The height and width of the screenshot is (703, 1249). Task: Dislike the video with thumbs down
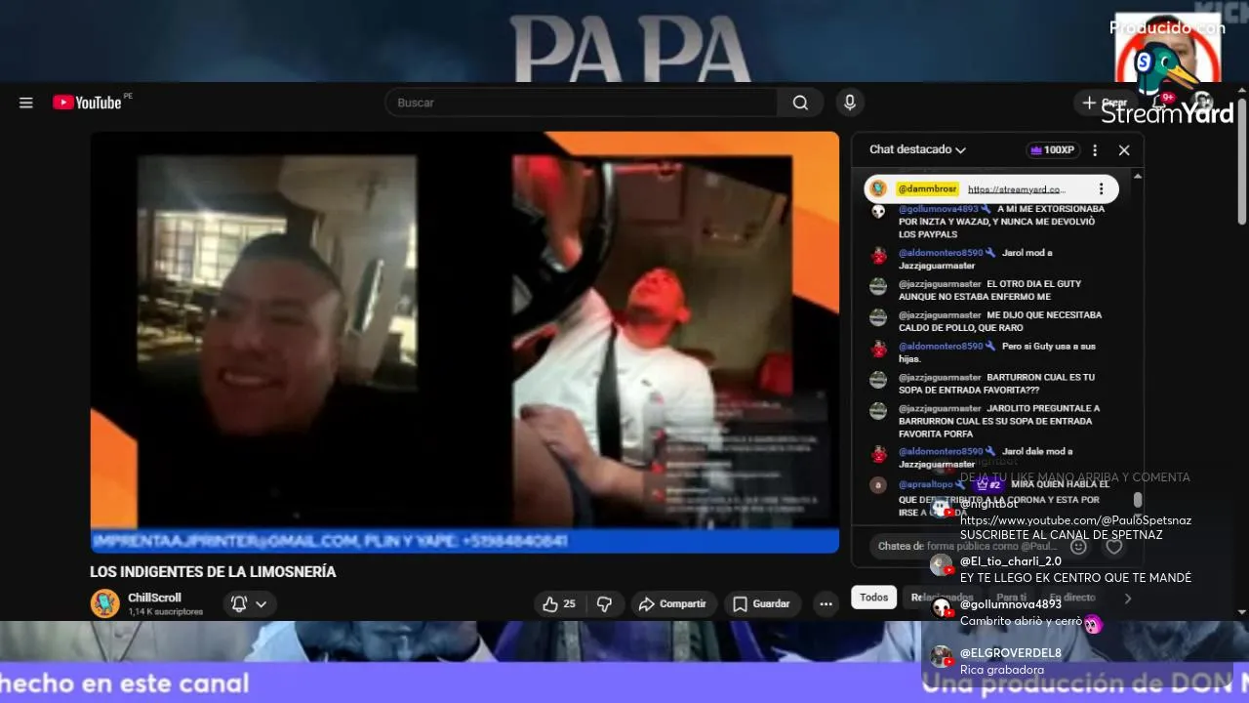coord(604,604)
